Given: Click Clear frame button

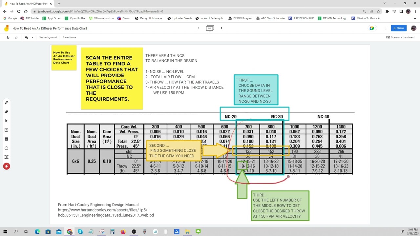Looking at the screenshot, I should [70, 37].
